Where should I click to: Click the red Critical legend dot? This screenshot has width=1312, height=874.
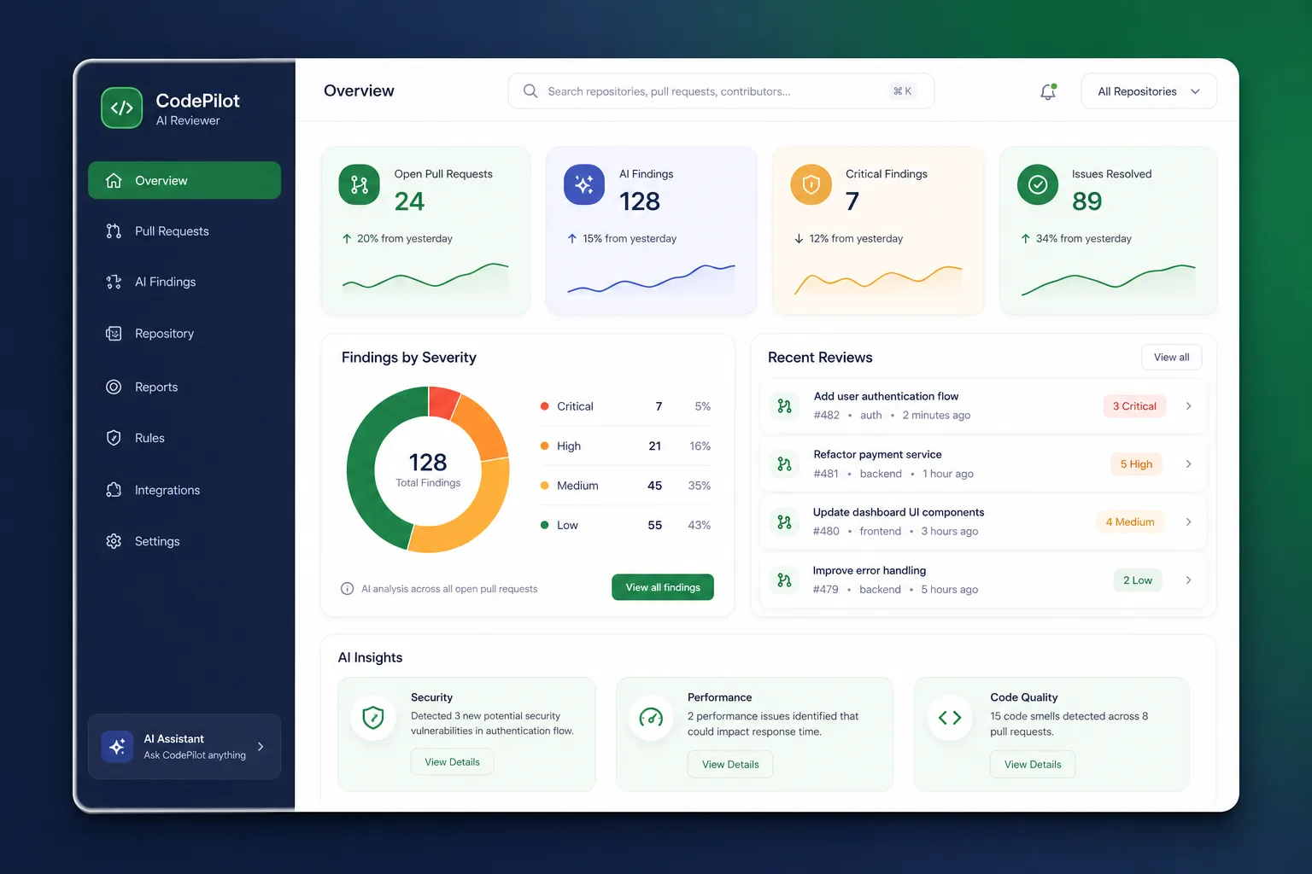pos(544,406)
